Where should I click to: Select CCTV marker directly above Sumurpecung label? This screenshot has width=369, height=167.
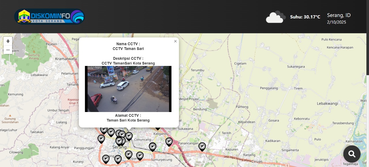click(x=153, y=147)
